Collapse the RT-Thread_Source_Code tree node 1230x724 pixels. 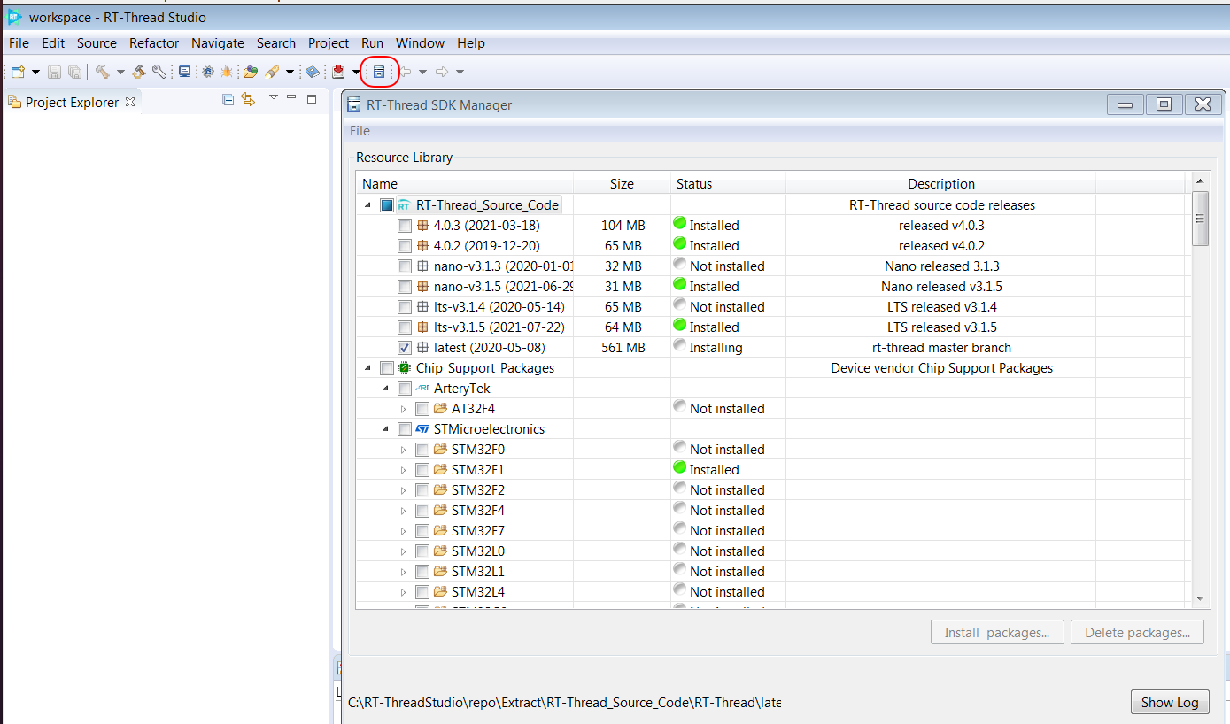pos(368,205)
